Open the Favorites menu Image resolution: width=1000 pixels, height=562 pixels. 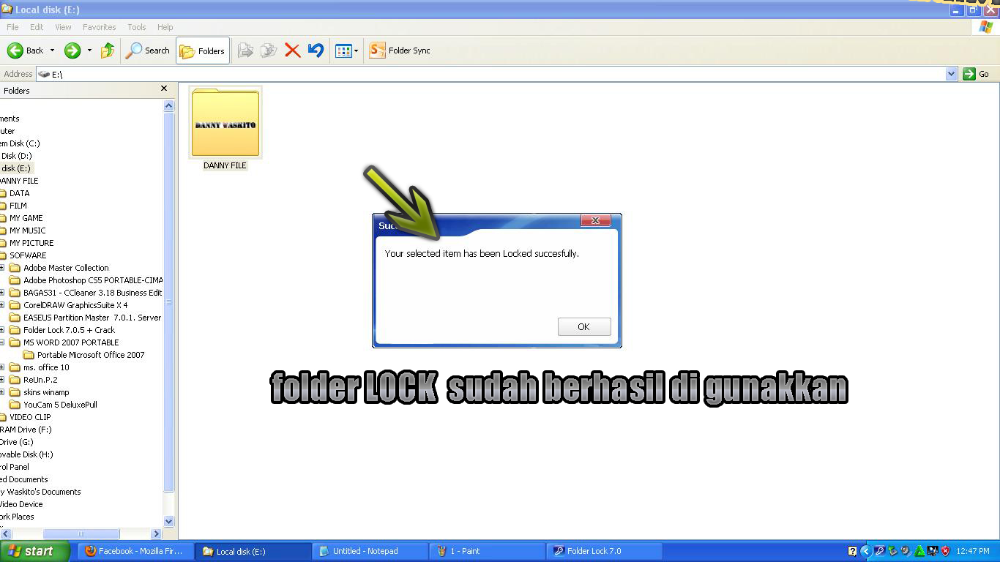pos(100,27)
